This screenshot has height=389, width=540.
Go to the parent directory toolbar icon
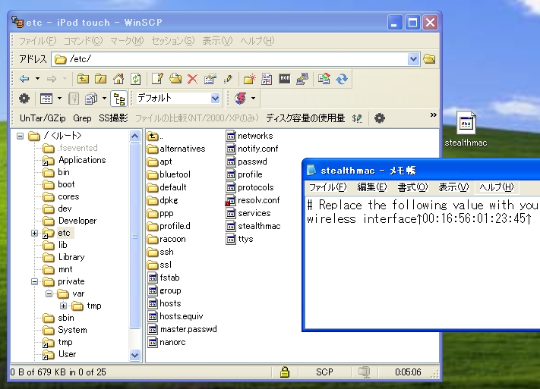pos(83,79)
